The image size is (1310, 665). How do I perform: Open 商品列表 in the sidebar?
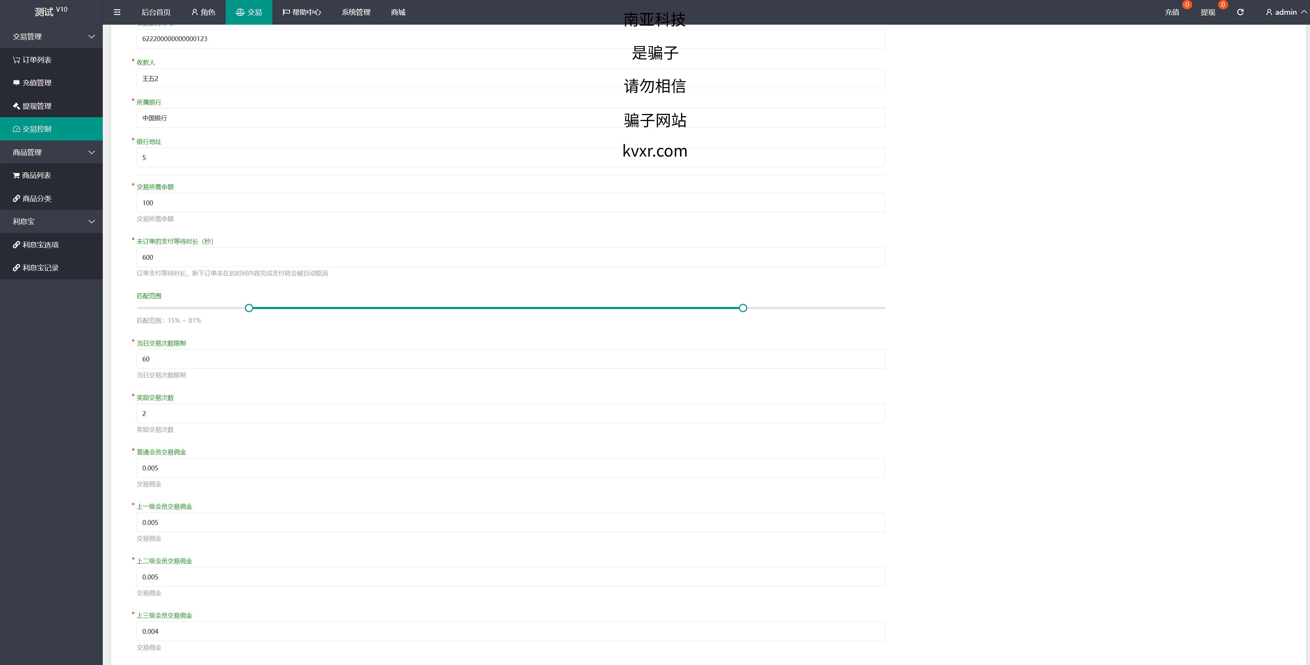[36, 175]
